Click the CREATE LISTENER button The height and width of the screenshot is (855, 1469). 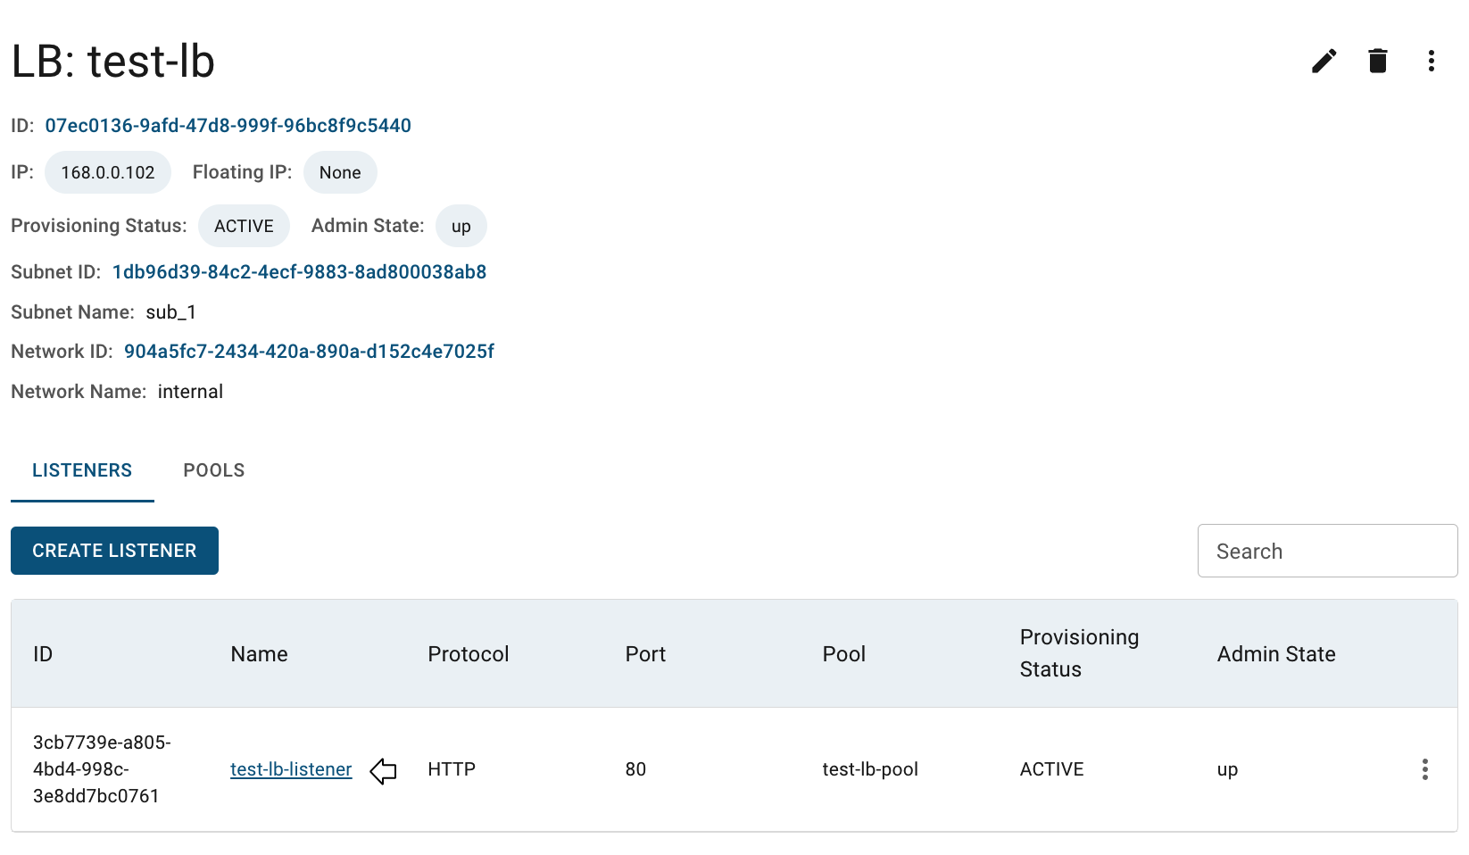(114, 551)
